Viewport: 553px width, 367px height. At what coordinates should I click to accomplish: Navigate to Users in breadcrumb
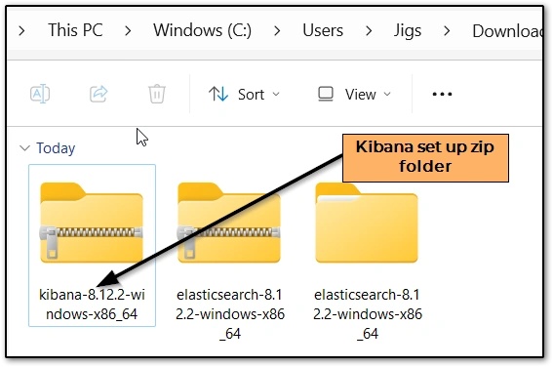click(x=323, y=30)
